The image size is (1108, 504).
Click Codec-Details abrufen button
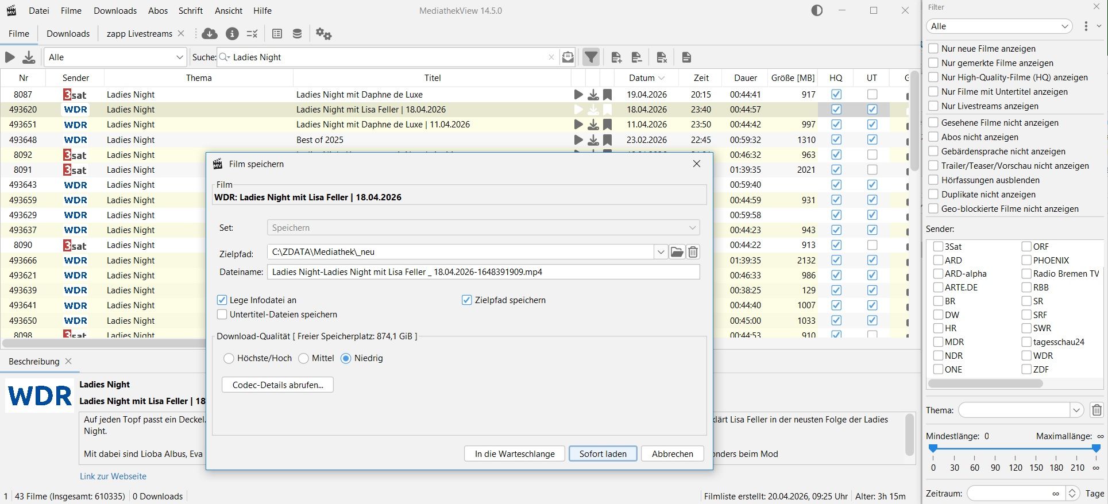pos(277,385)
